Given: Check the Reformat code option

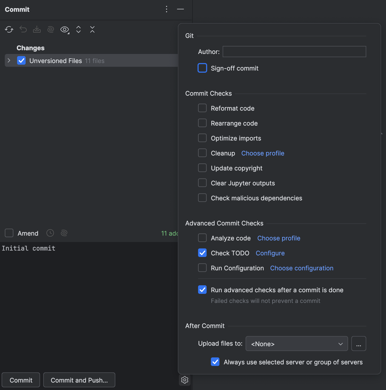Looking at the screenshot, I should [202, 108].
